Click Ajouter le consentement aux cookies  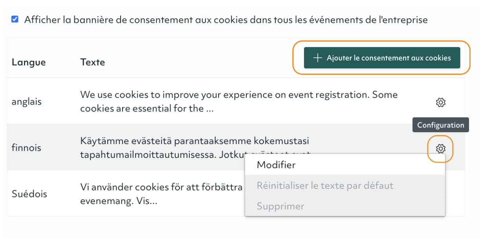click(x=382, y=58)
